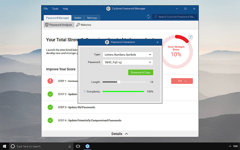
Task: Switch to the Wallet tab
Action: point(78,18)
